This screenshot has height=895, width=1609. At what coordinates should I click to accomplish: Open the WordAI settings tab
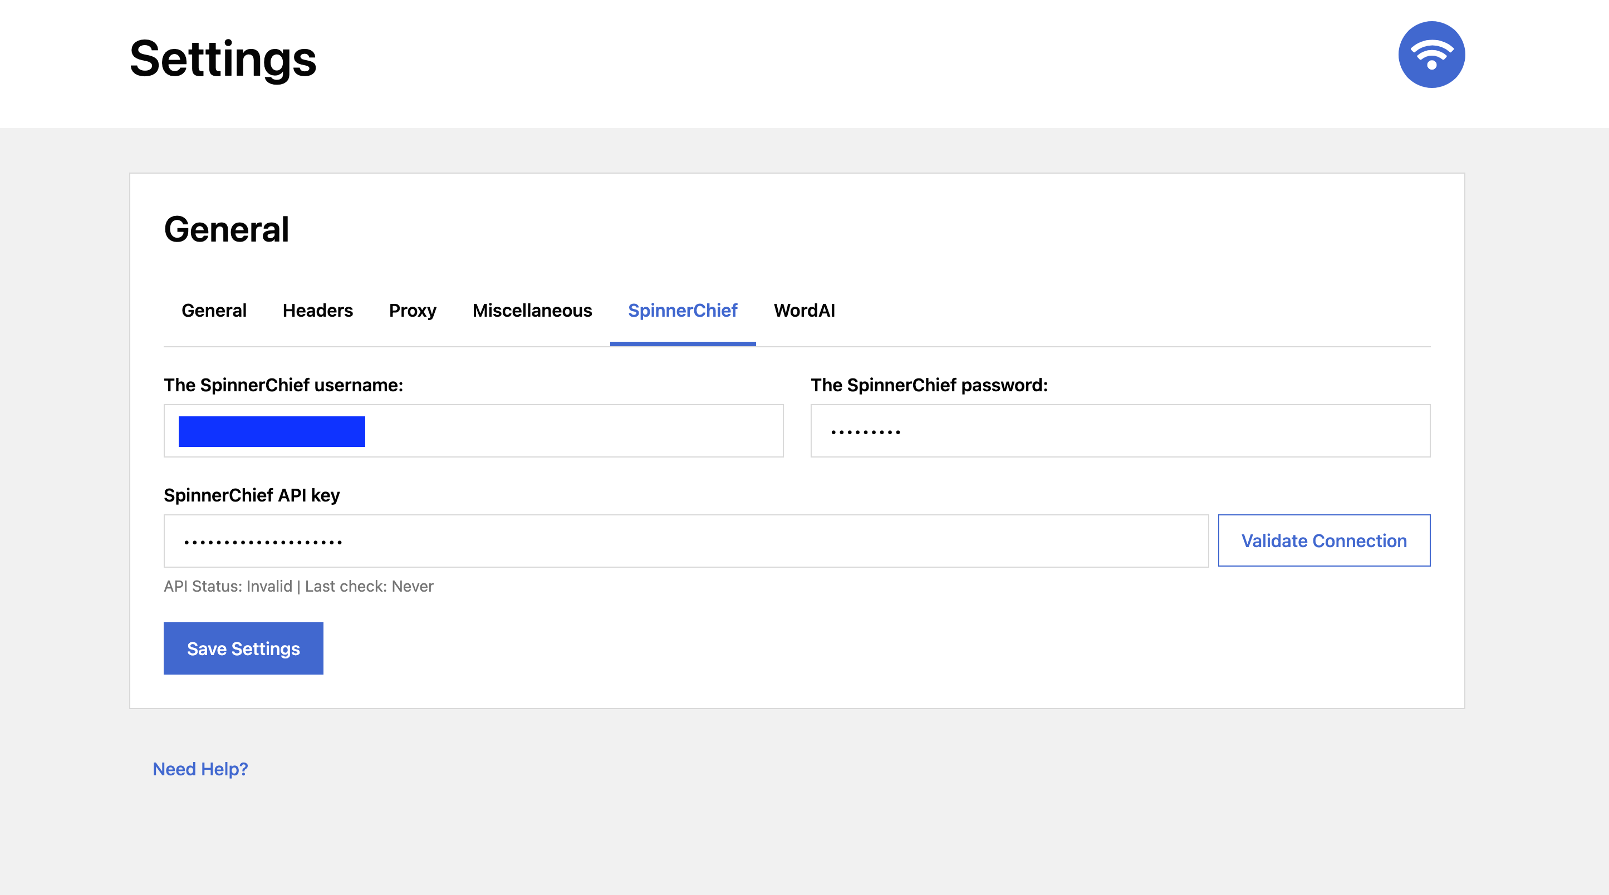click(804, 311)
